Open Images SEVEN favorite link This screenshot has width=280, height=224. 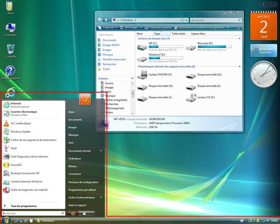pos(109,45)
